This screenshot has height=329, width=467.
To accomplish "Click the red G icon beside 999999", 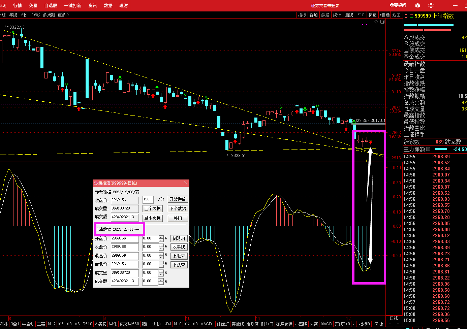I will click(406, 16).
